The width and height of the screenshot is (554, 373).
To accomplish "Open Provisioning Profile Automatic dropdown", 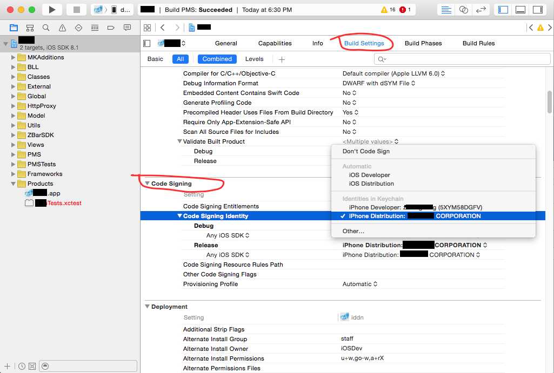I will click(360, 284).
